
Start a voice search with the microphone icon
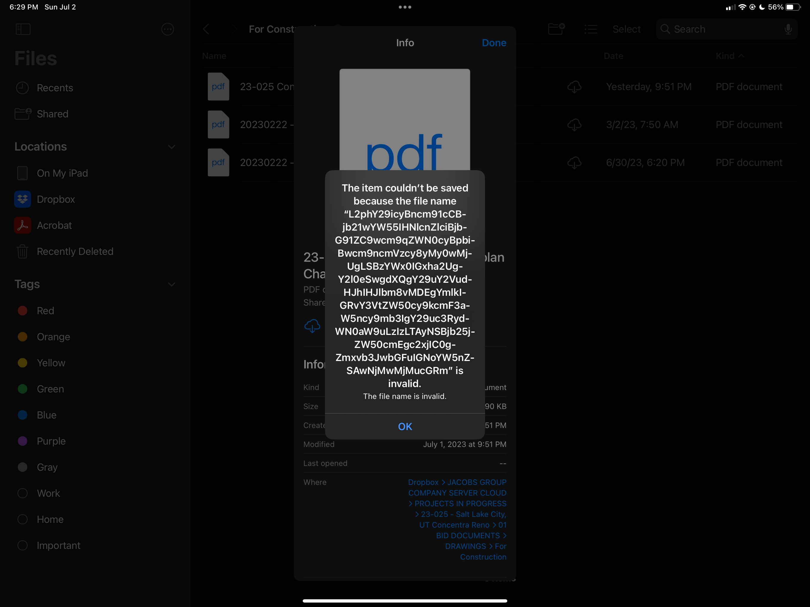click(x=788, y=29)
